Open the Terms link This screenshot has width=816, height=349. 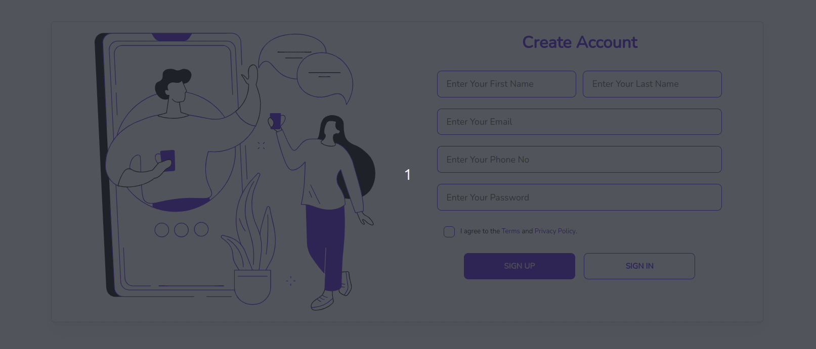tap(510, 231)
